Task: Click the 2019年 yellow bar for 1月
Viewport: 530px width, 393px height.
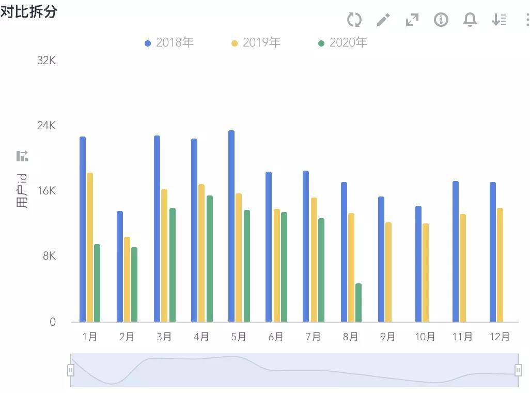Action: pos(90,247)
